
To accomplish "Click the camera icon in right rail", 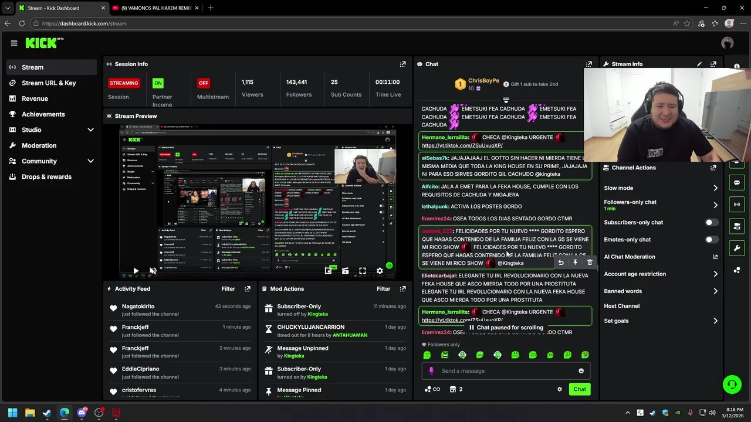I will 737,226.
